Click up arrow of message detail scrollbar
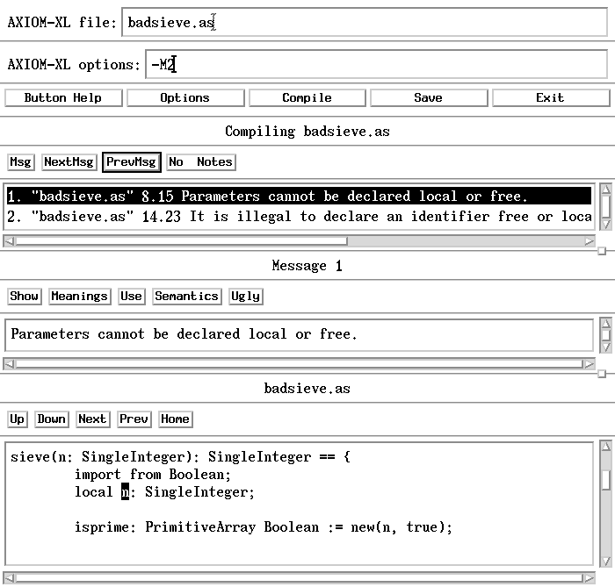 (606, 324)
